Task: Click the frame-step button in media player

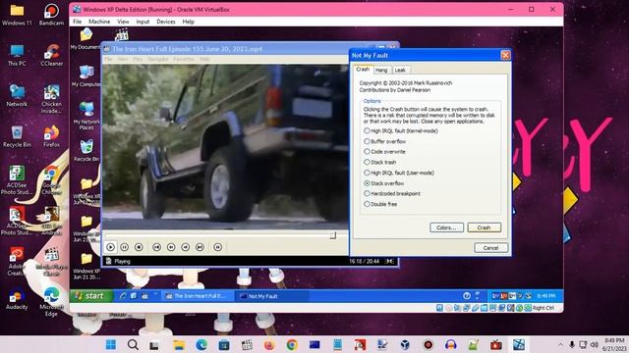Action: [x=217, y=247]
